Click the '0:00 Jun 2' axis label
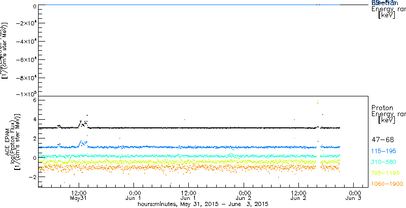The image size is (406, 208). [244, 196]
